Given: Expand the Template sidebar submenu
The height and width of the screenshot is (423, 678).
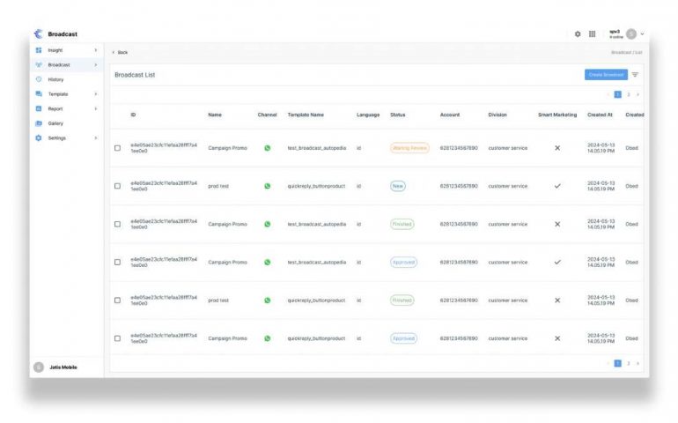Looking at the screenshot, I should pos(95,94).
